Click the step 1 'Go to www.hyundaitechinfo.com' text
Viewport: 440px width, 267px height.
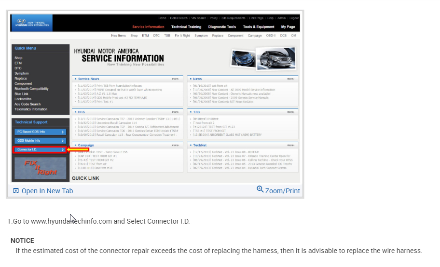click(98, 221)
